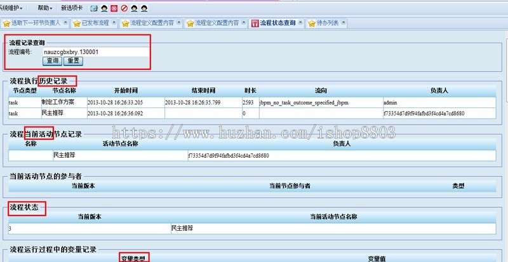The image size is (508, 262).
Task: Open the 帮助 dropdown menu
Action: pos(44,8)
